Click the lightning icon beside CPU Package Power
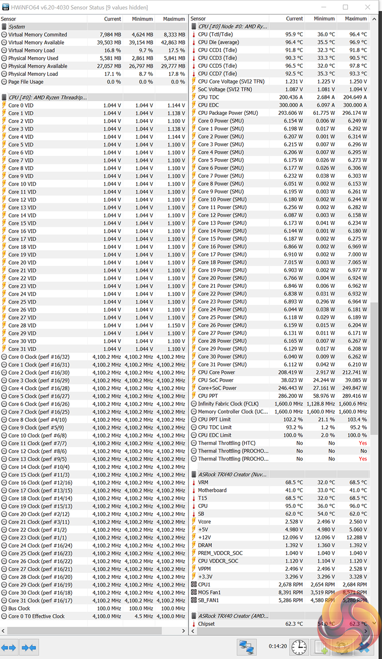The image size is (382, 659). coord(194,113)
